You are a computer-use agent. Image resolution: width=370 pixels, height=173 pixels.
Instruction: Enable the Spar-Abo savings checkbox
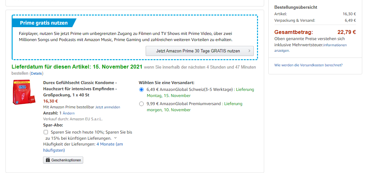click(x=46, y=132)
